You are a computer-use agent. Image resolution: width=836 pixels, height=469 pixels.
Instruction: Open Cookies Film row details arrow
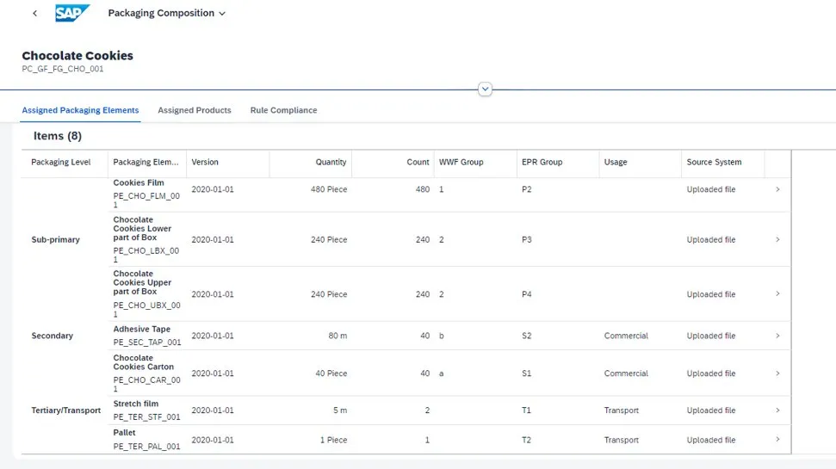(x=777, y=189)
